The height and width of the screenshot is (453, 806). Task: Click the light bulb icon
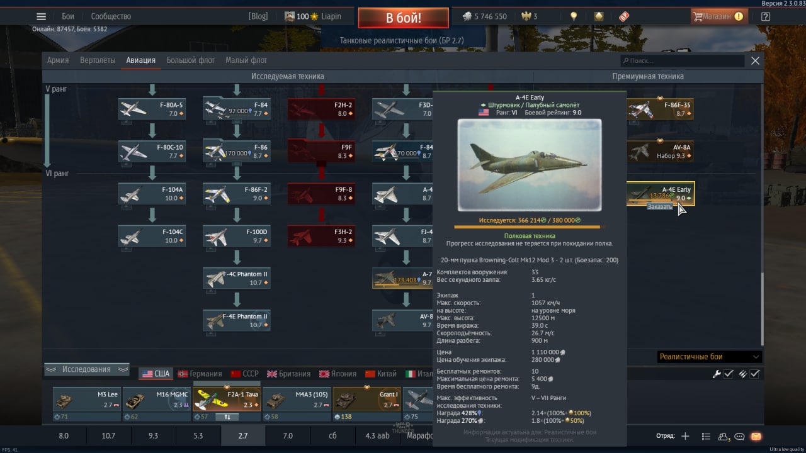[574, 16]
